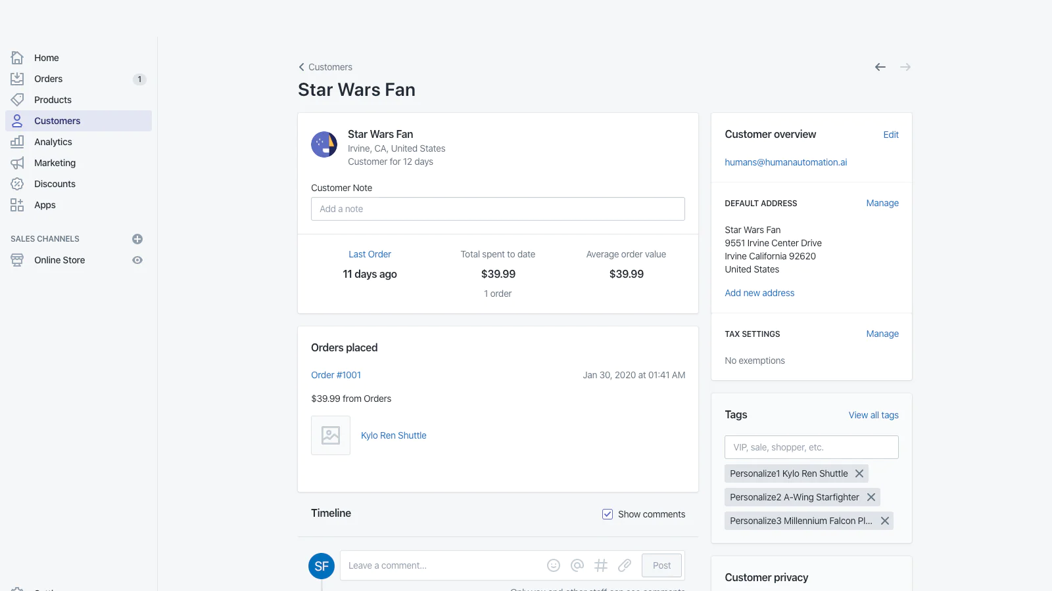Click the Personalize1 Kylo Ren Shuttle tag text
Image resolution: width=1052 pixels, height=591 pixels.
pyautogui.click(x=788, y=473)
